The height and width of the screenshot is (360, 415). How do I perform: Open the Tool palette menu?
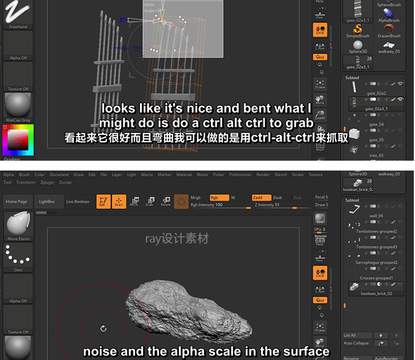point(7,182)
